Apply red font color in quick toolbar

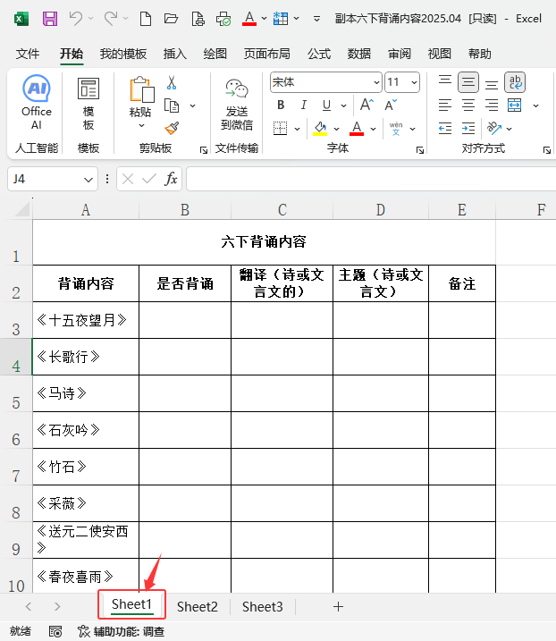click(x=249, y=19)
